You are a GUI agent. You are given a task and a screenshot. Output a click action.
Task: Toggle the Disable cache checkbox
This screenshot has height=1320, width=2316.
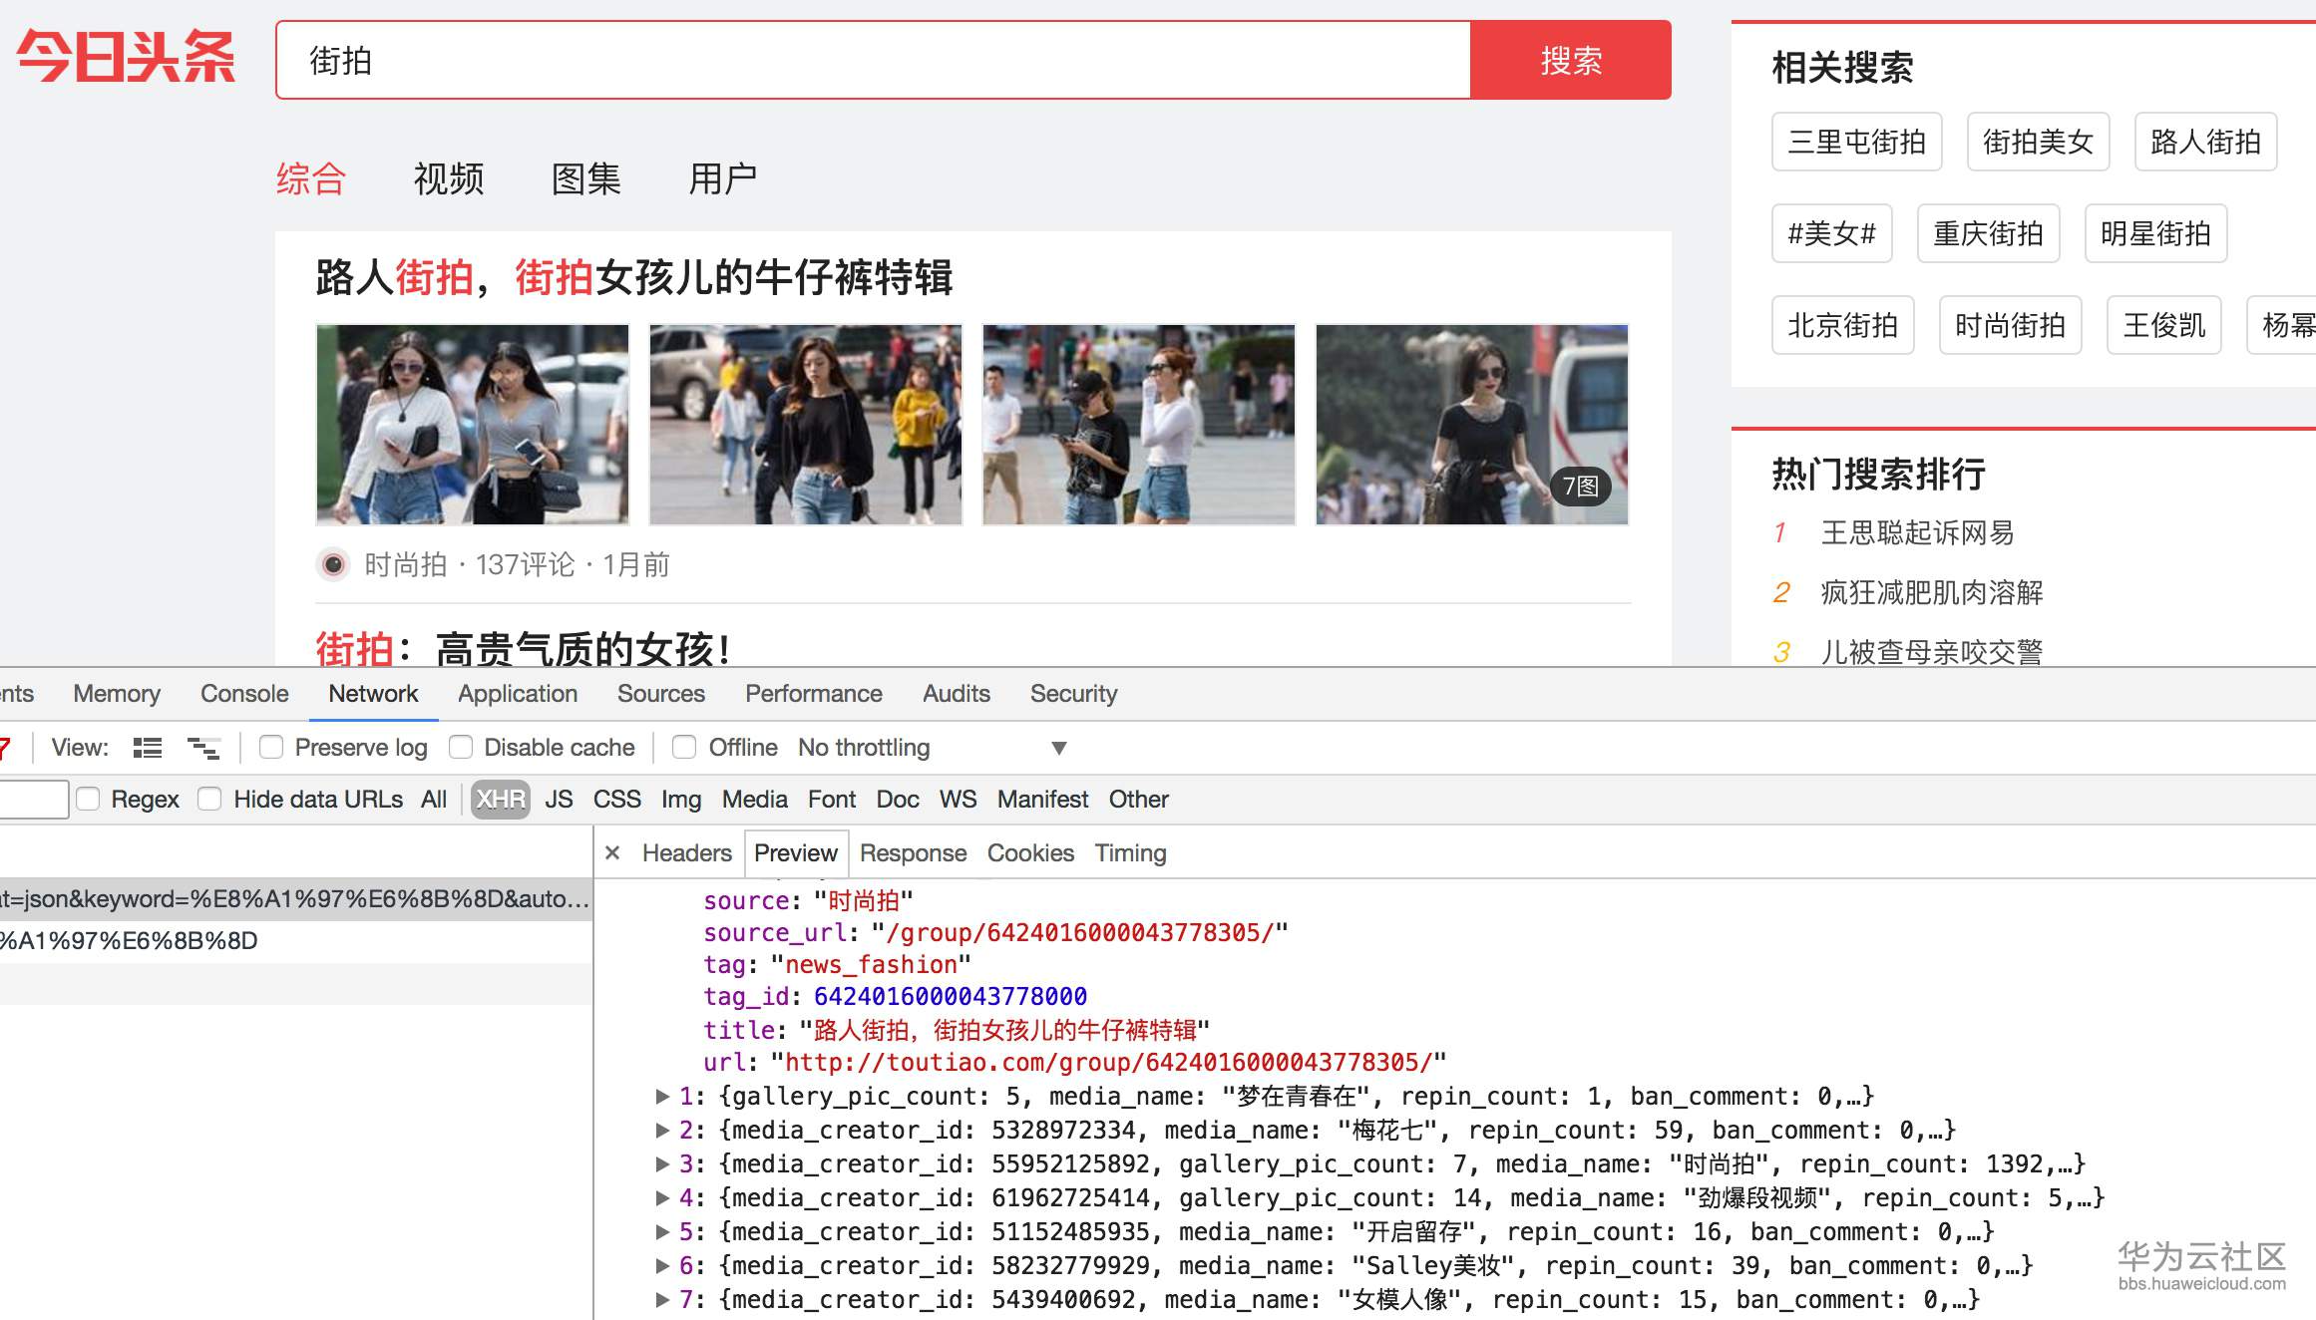461,748
